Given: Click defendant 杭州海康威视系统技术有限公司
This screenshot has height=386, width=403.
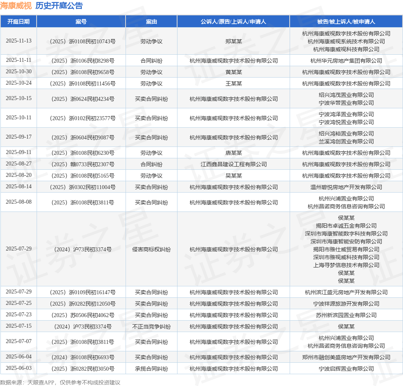Looking at the screenshot, I should (x=346, y=41).
